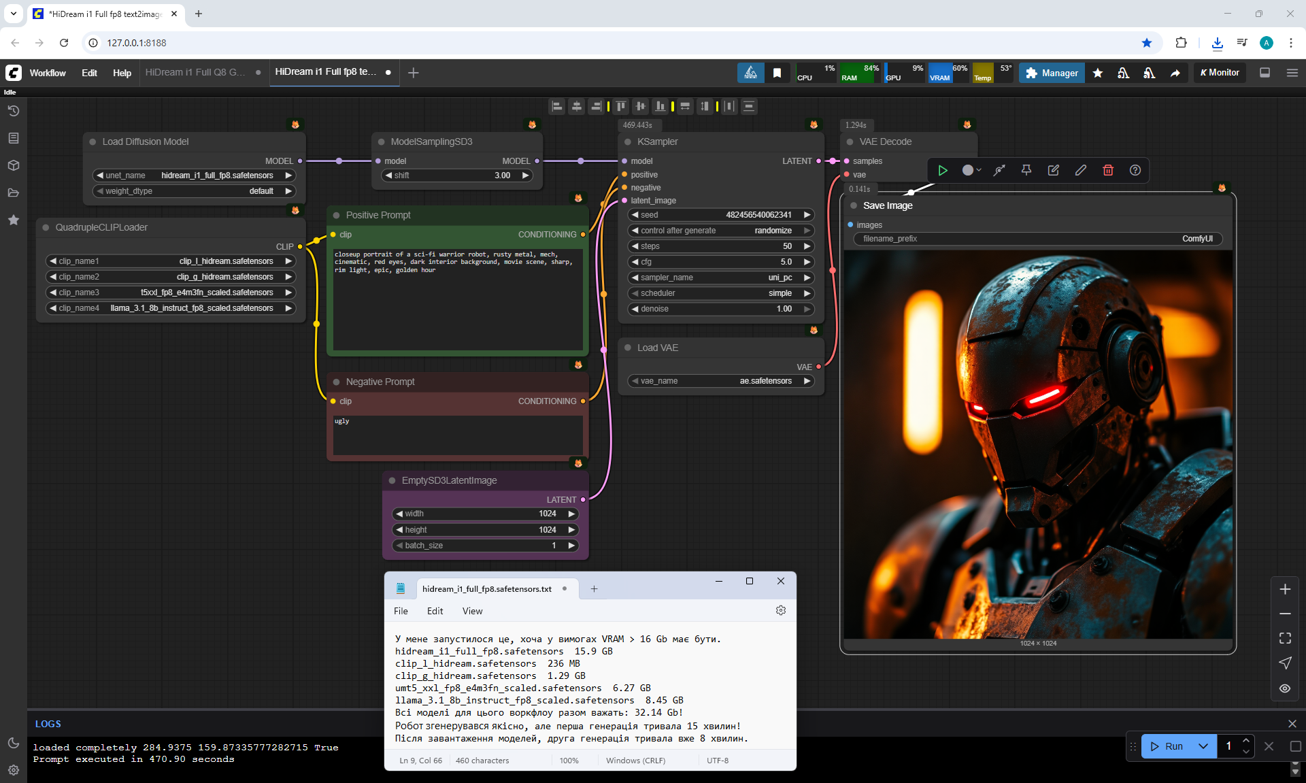Viewport: 1306px width, 783px height.
Task: Toggle link visibility eye icon
Action: tap(1284, 688)
